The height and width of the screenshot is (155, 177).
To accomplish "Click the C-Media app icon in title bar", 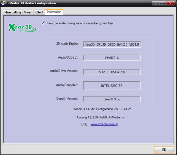I will [x=3, y=3].
